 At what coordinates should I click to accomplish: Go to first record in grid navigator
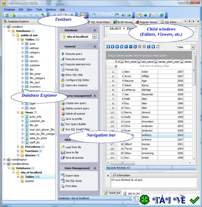[108, 47]
